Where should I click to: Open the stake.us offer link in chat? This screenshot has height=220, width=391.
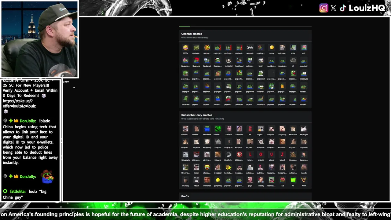[19, 103]
